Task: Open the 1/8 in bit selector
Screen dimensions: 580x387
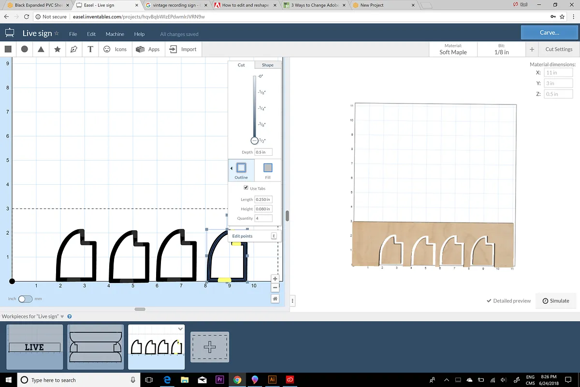Action: pos(501,49)
